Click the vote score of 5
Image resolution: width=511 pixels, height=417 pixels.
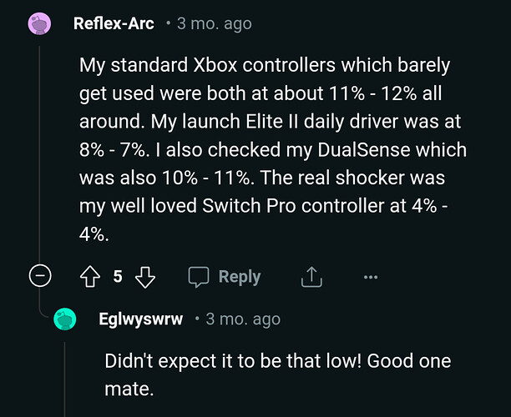[118, 276]
